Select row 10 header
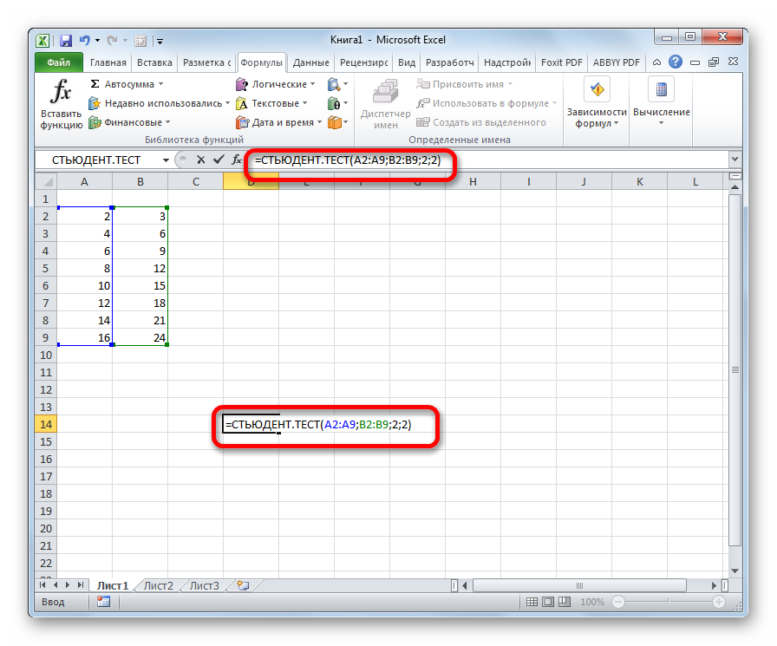Screen dimensions: 777x646 [46, 356]
